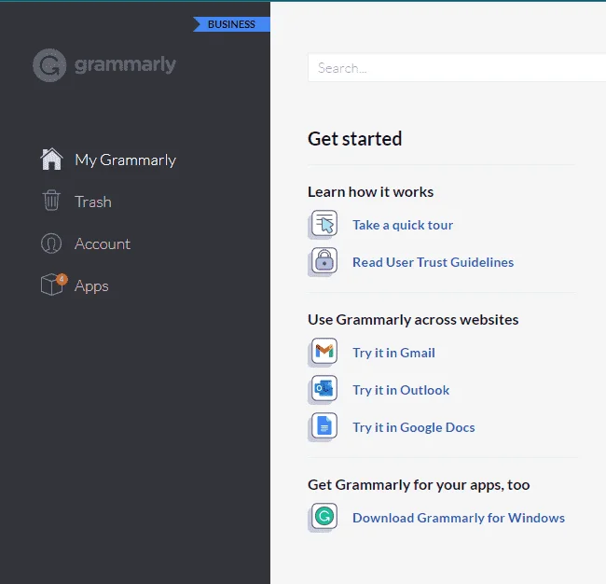Click the Get started heading

click(x=355, y=139)
